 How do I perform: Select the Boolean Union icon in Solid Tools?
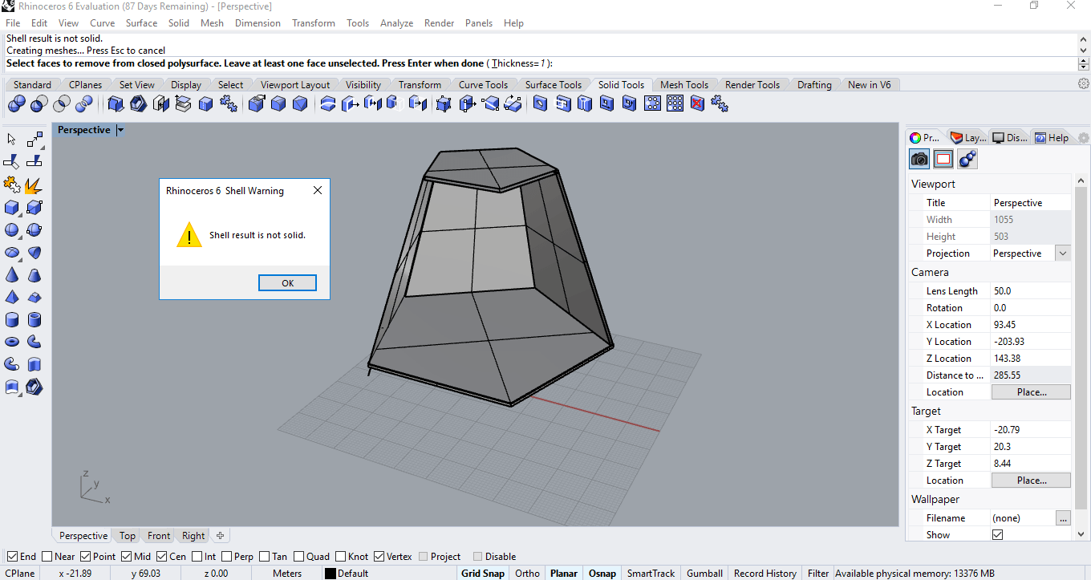coord(16,103)
